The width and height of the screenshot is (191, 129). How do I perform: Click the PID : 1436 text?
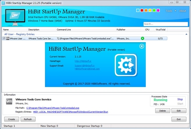159,104
